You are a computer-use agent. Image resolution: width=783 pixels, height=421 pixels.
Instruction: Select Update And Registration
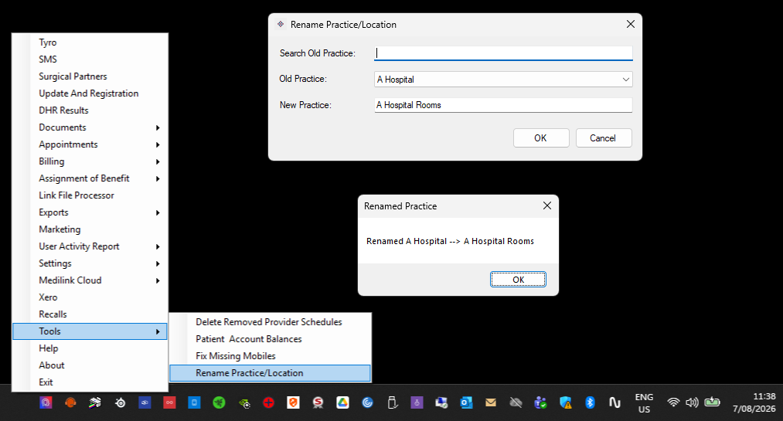90,93
